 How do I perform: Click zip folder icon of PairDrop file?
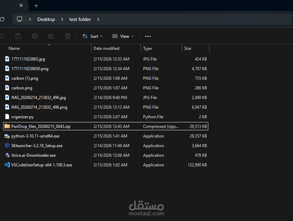coord(7,126)
